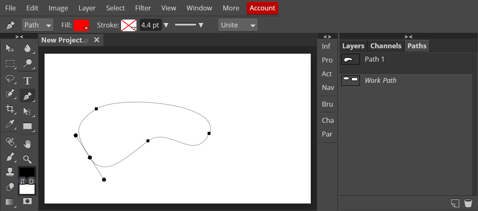Open the Nav side panel

click(x=327, y=87)
